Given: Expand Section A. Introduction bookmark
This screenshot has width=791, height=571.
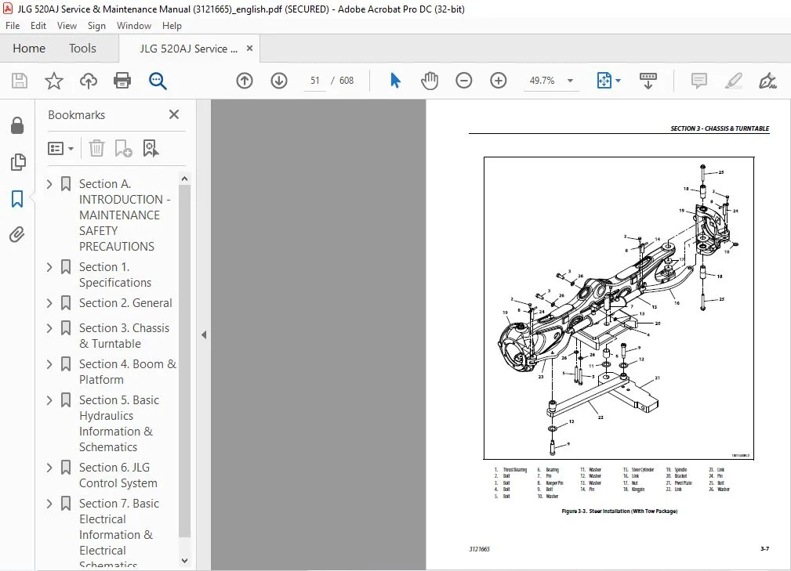Looking at the screenshot, I should pos(49,184).
